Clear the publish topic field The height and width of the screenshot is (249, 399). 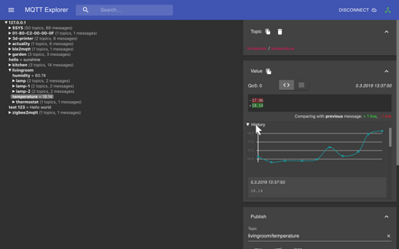point(388,236)
